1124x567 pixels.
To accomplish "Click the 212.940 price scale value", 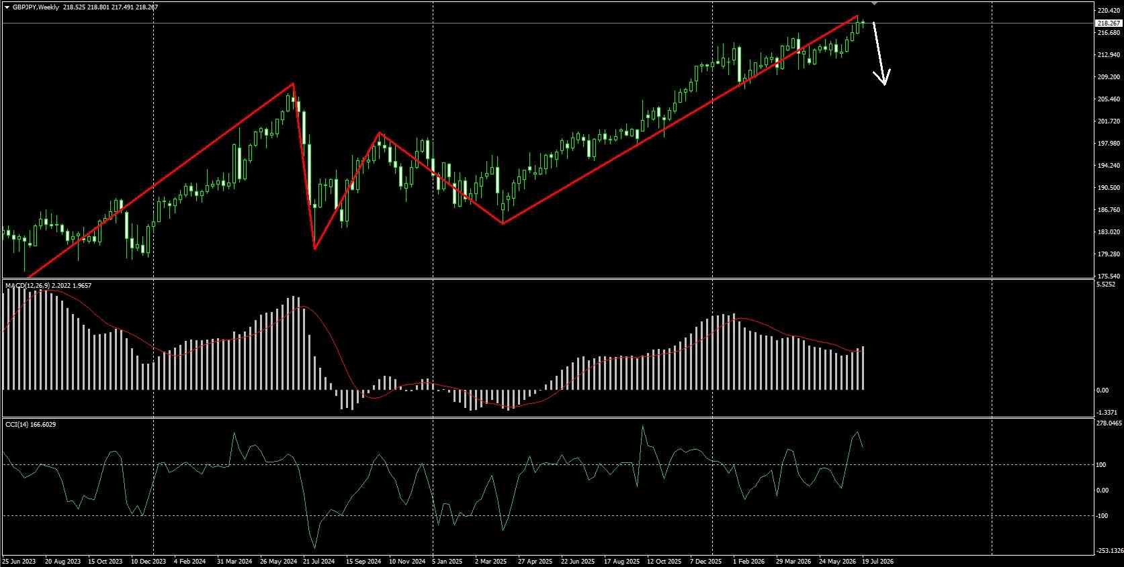I will pos(1108,54).
